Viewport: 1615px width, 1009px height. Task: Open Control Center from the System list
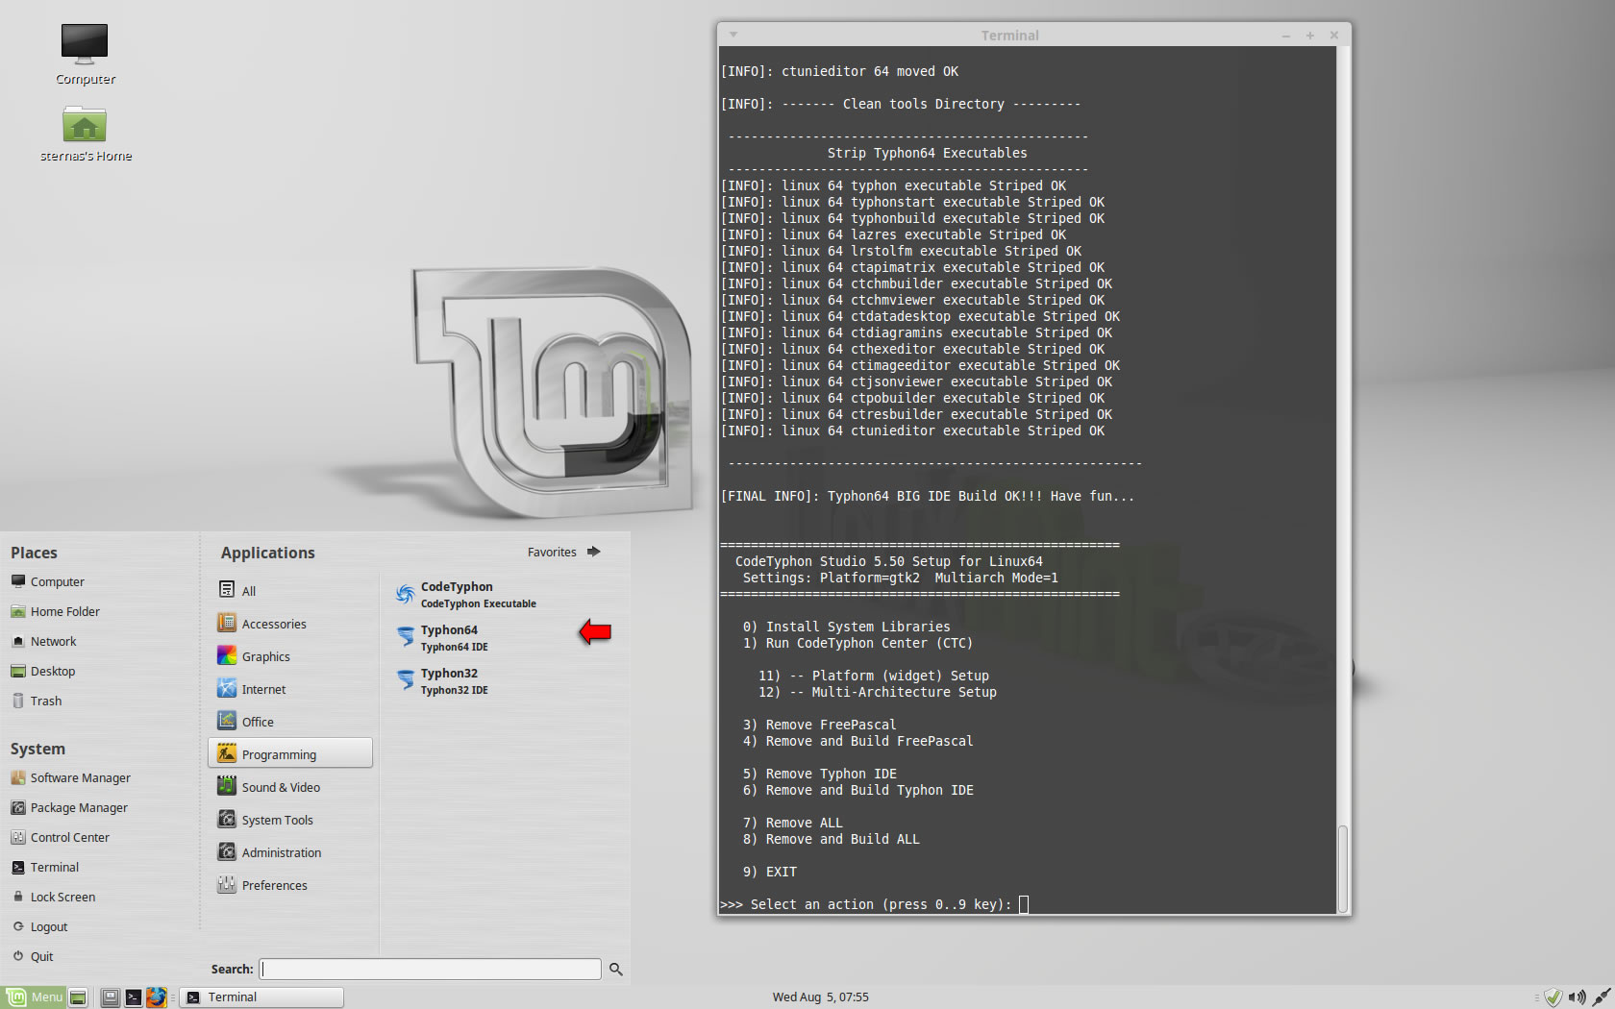[x=60, y=837]
